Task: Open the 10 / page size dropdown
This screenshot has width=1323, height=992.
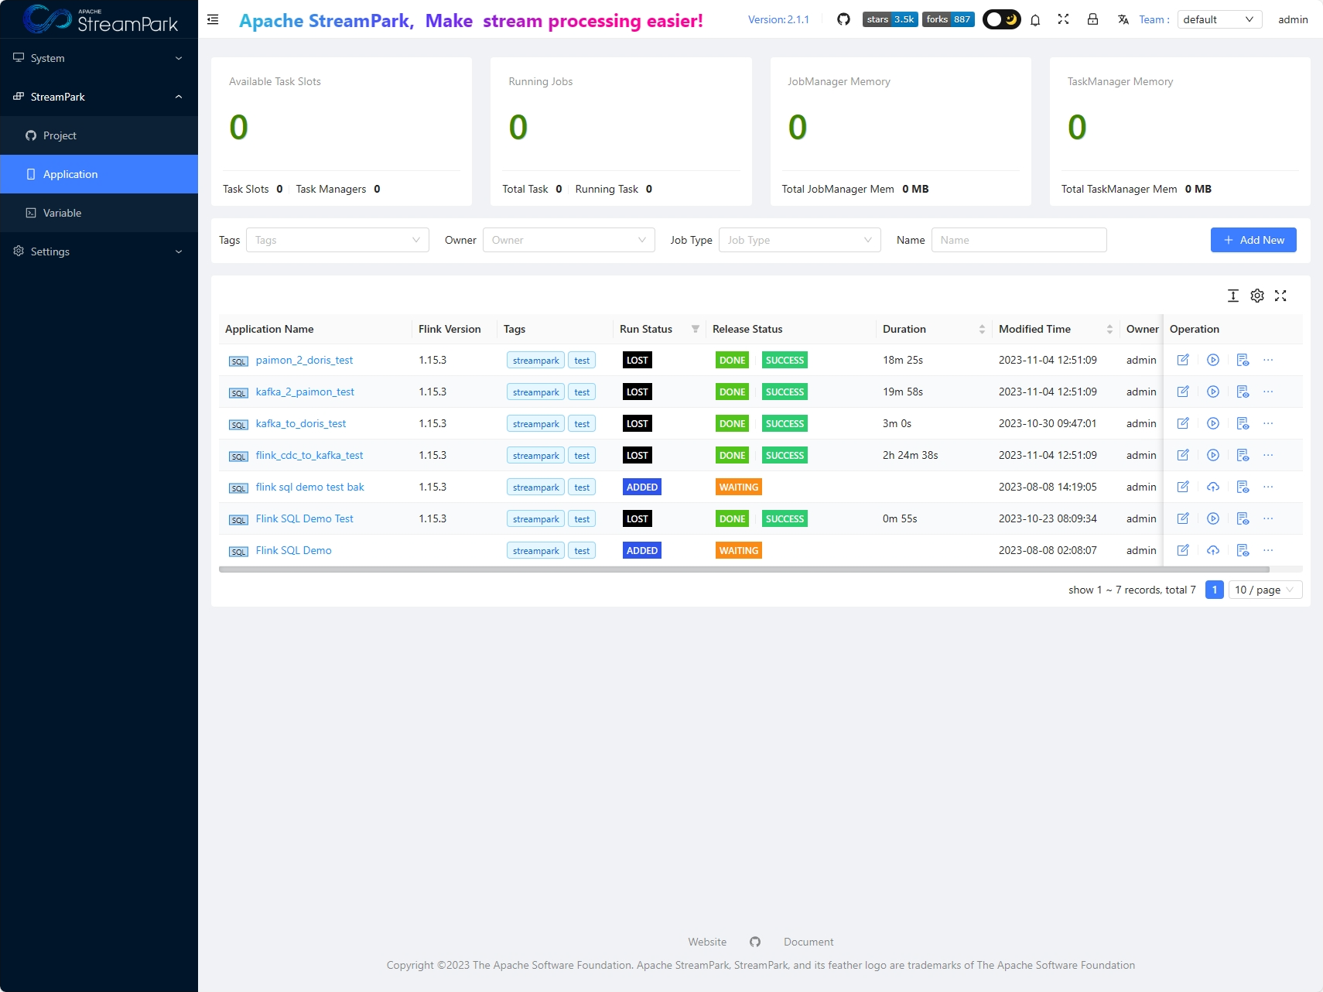Action: (1266, 590)
